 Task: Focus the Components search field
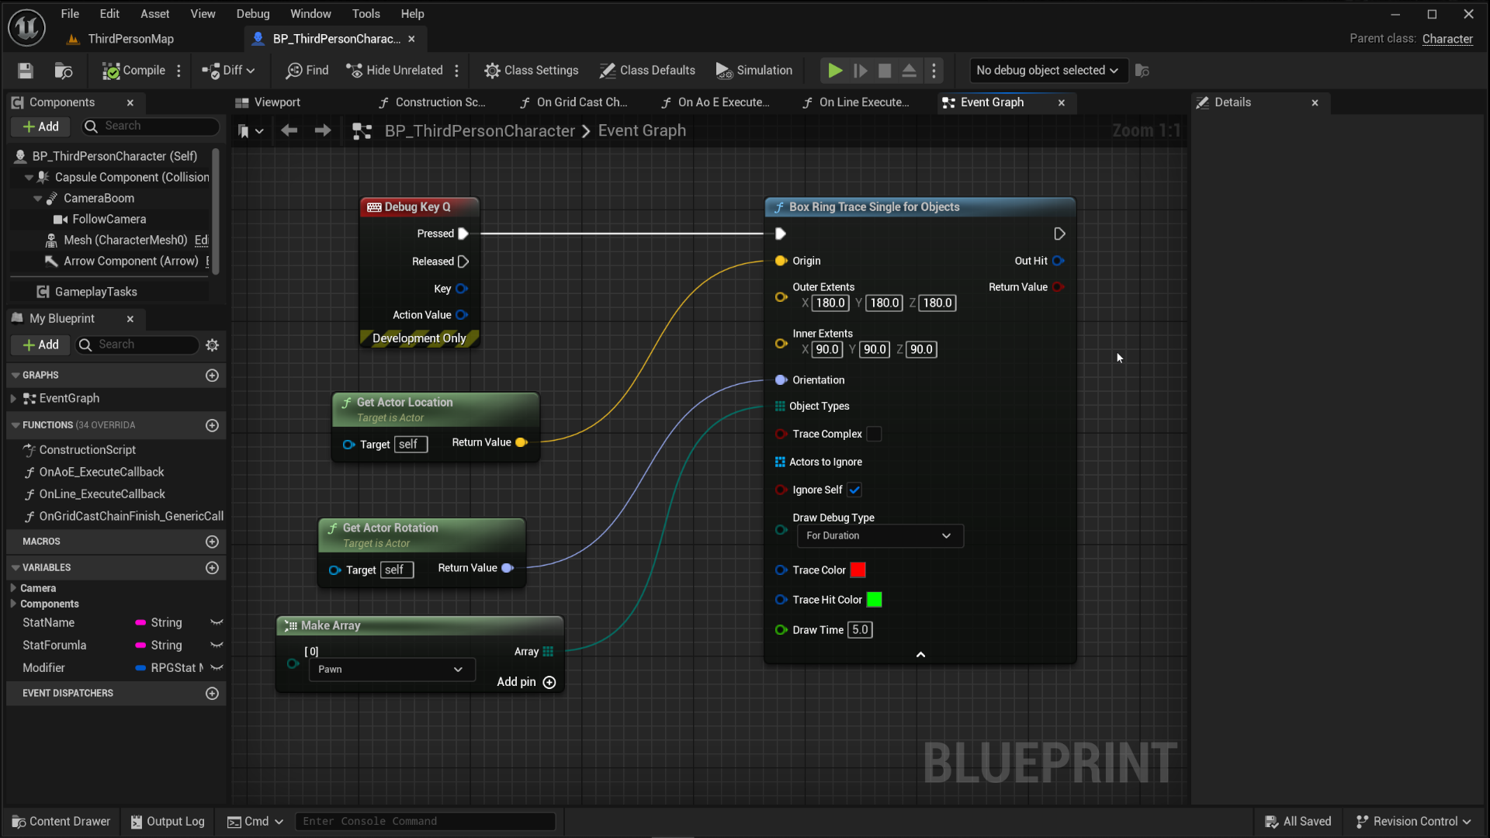pyautogui.click(x=152, y=126)
